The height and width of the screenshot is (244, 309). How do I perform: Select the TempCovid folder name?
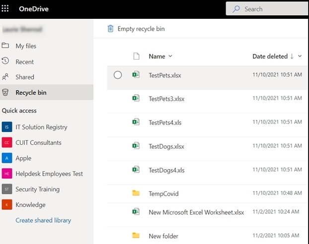click(x=163, y=194)
